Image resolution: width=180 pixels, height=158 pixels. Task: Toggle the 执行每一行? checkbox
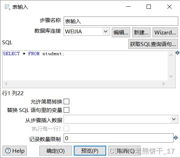pos(66,129)
